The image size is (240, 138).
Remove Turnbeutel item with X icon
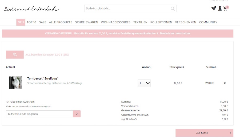225,83
